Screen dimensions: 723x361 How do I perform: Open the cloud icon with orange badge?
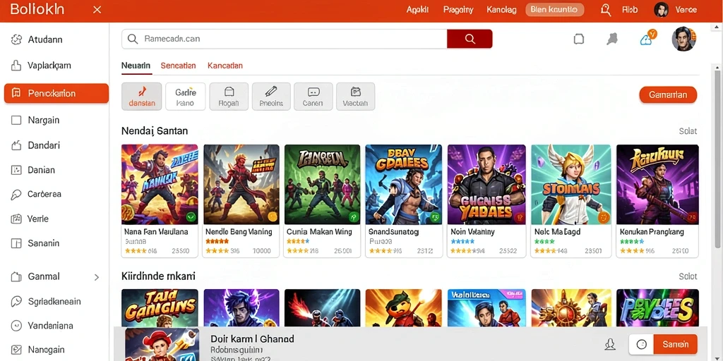pos(648,38)
